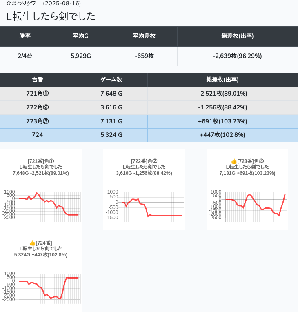This screenshot has width=298, height=312.
Task: Open the 723番 slump graph
Action: (247, 204)
